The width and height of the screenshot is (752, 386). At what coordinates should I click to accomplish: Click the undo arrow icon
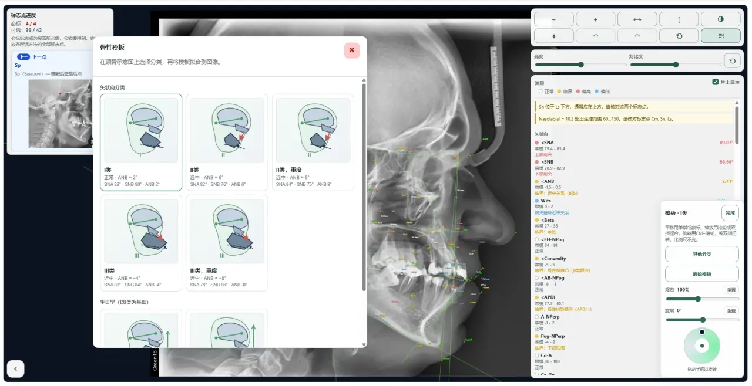596,36
